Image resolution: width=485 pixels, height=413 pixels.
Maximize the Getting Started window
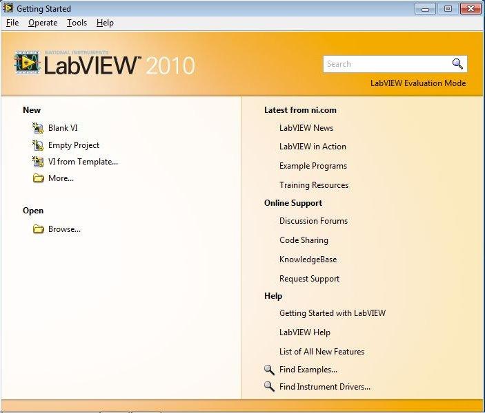point(448,9)
